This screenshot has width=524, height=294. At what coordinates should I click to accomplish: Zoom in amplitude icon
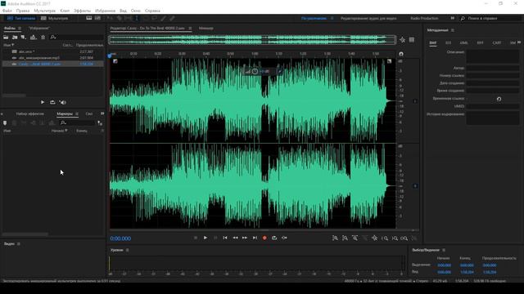335,238
